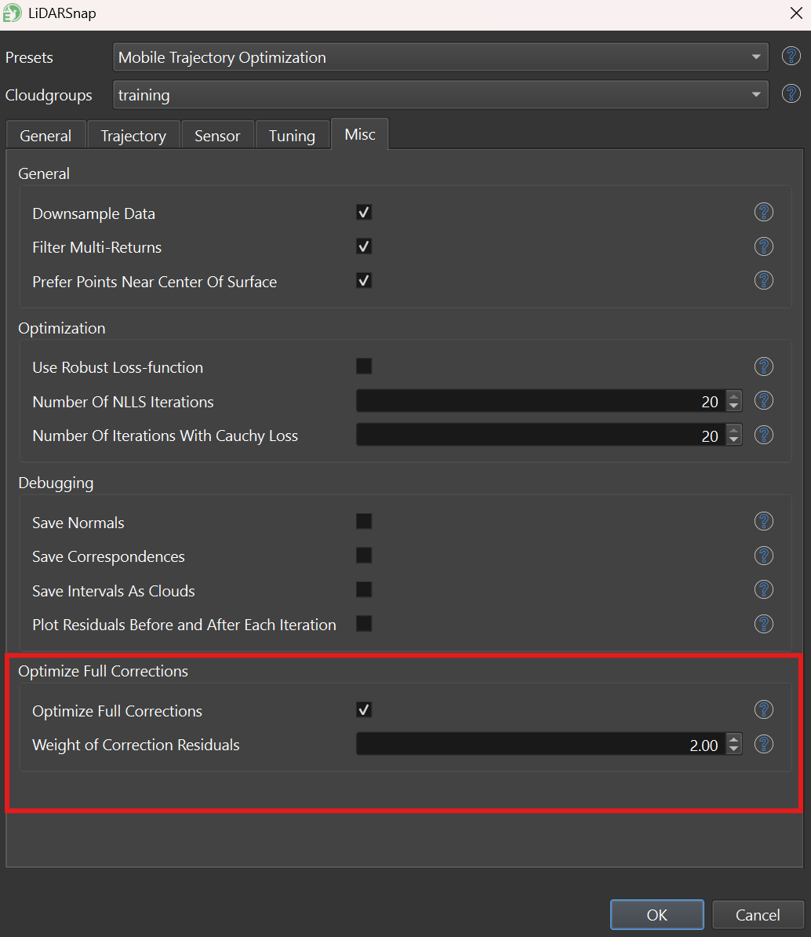Screen dimensions: 811x937
Task: Open help for Number Of NLLS Iterations
Action: (x=763, y=401)
